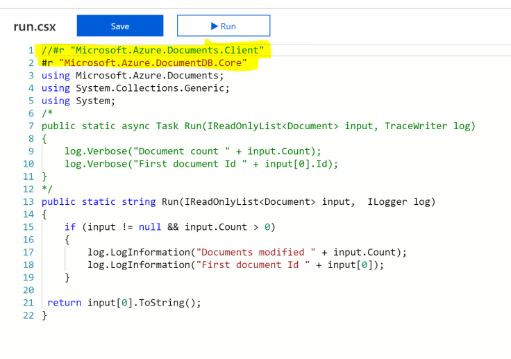The height and width of the screenshot is (359, 511).
Task: Click the commented Microsoft.Azure.Documents.Client reference line
Action: 153,50
